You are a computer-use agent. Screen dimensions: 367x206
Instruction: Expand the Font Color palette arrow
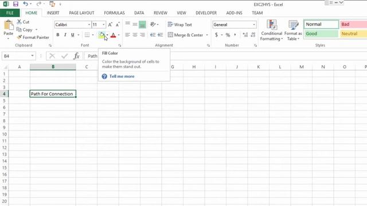(119, 35)
